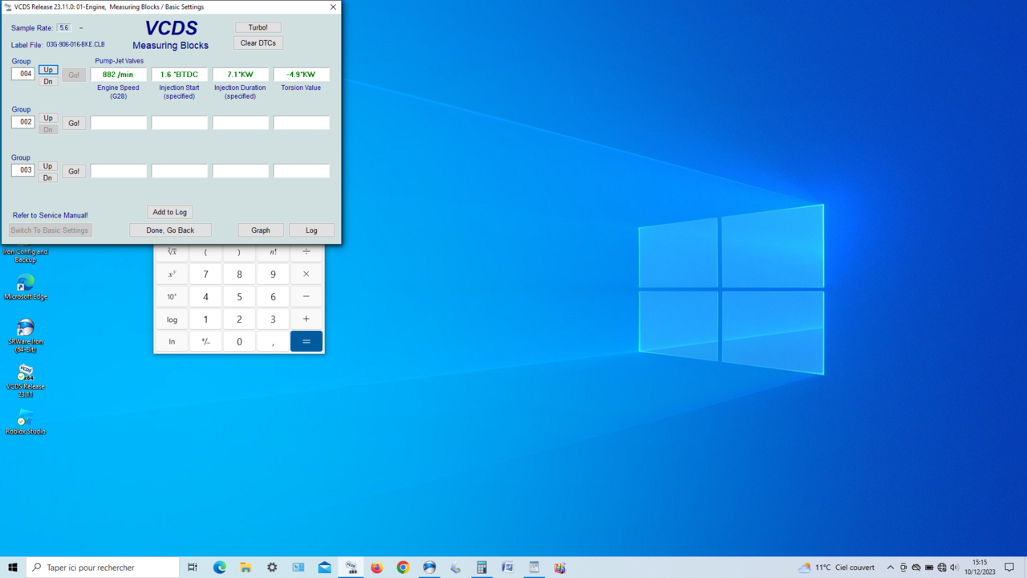Open Google Chrome from the taskbar
1027x578 pixels.
(403, 568)
